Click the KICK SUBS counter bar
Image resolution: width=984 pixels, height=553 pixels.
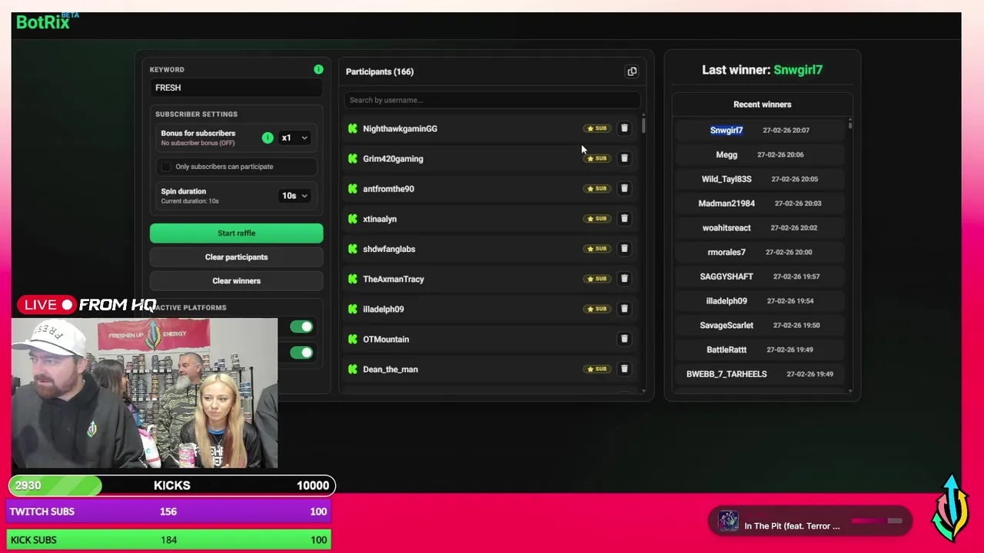pyautogui.click(x=169, y=540)
